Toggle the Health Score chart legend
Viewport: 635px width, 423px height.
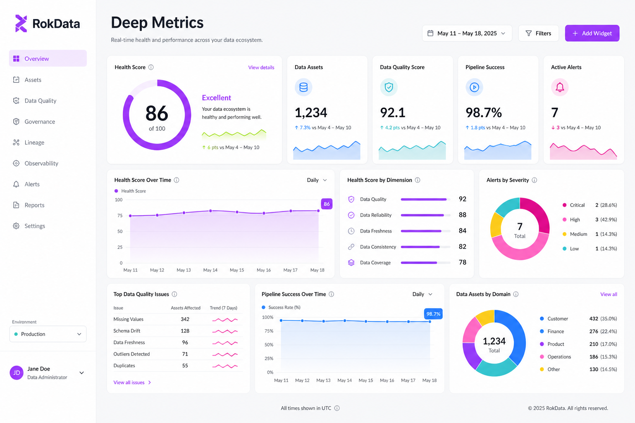(x=130, y=191)
